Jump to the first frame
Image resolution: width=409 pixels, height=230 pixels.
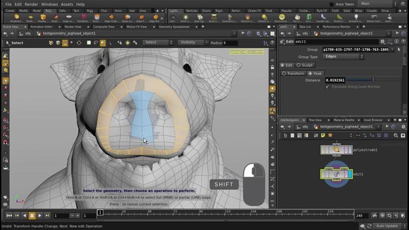point(9,215)
